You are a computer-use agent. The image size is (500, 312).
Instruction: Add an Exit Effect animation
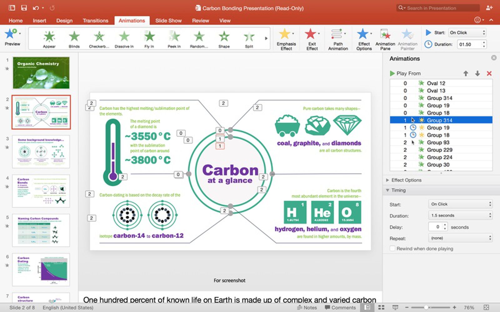click(311, 37)
